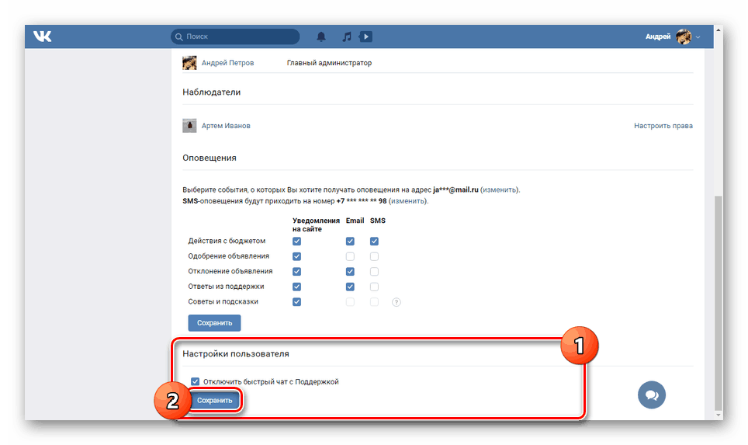Viewport: 748px width, 445px height.
Task: Click the page scrollbar down arrow
Action: [719, 415]
